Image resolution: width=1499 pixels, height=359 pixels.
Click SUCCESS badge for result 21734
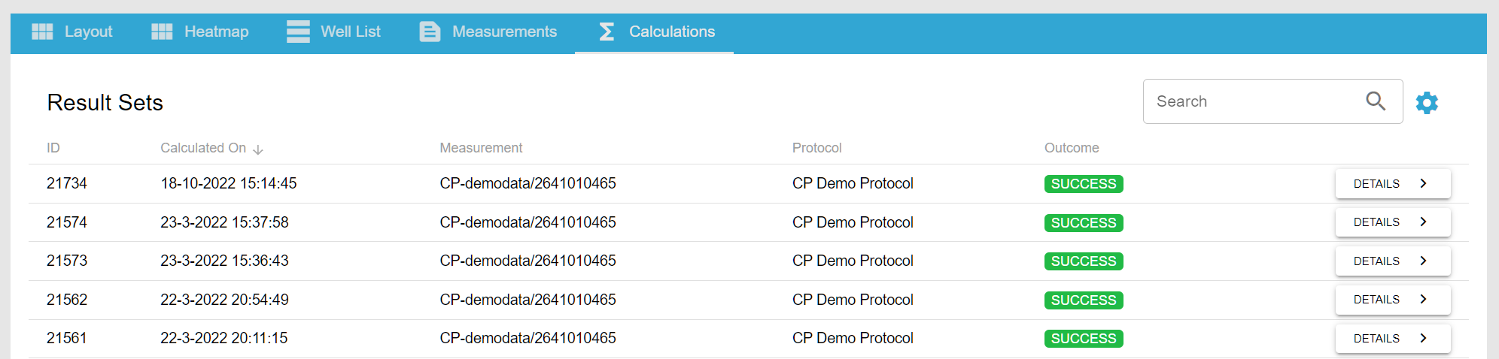(x=1083, y=184)
